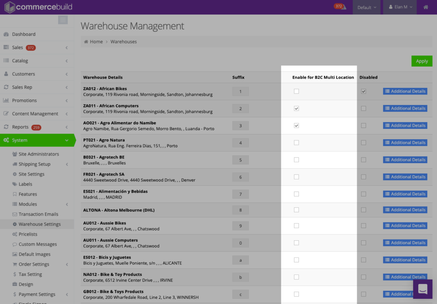Uncheck B2C Multi Location for African Computers
437x304 pixels.
297,108
